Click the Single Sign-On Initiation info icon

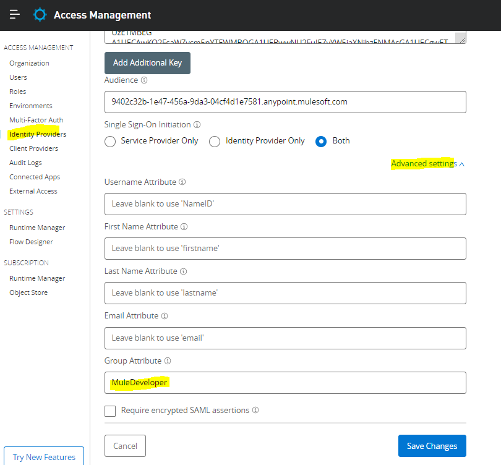pos(197,124)
